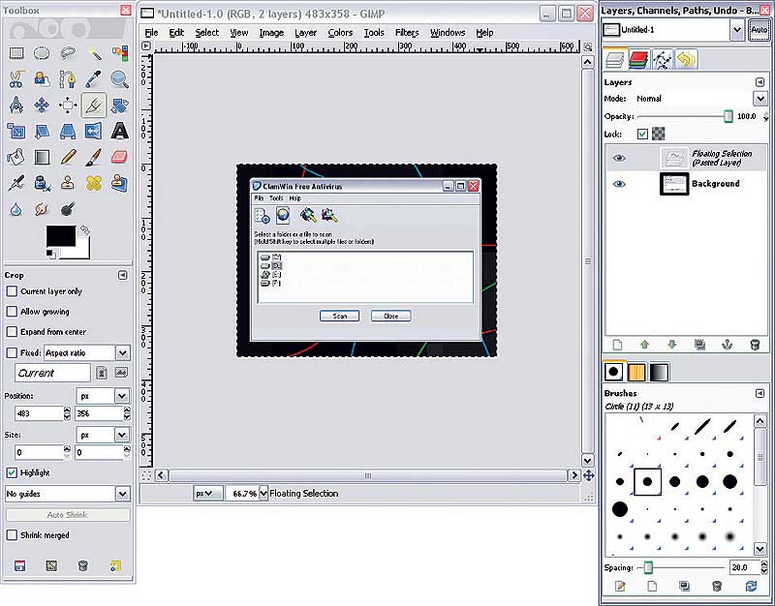Viewport: 775px width, 606px height.
Task: Anchor the floating layer via anchor icon
Action: pos(727,345)
